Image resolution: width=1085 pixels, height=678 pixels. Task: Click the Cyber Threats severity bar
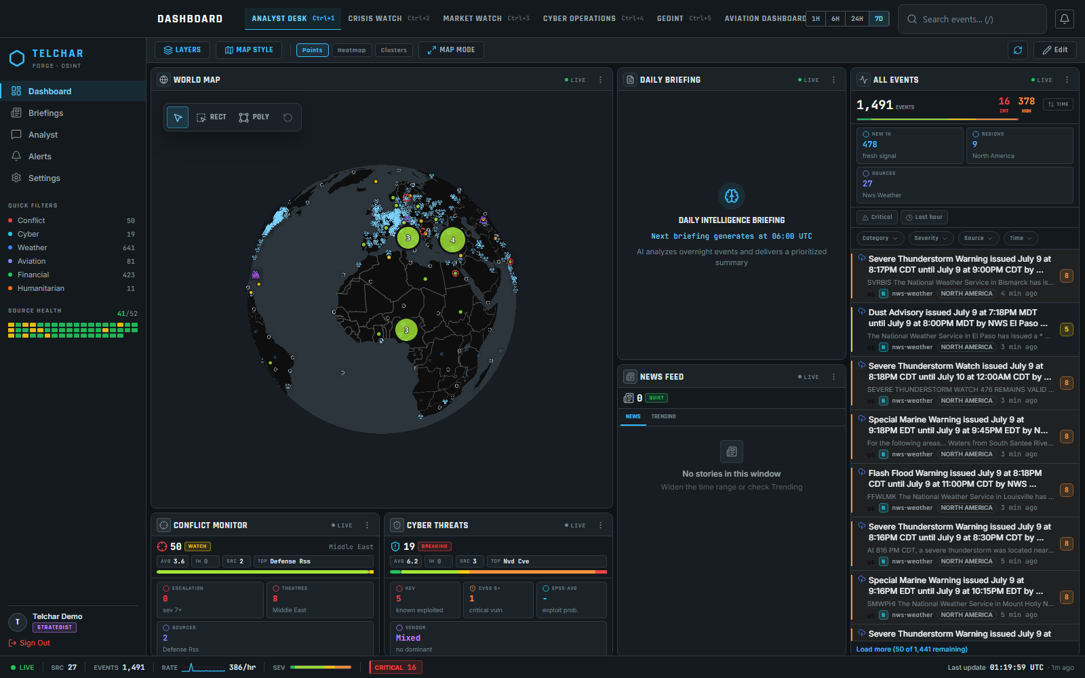pos(498,572)
